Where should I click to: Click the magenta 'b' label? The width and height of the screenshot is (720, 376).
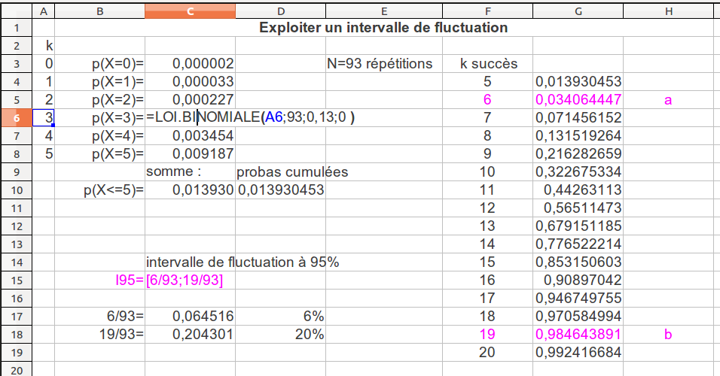pyautogui.click(x=668, y=335)
